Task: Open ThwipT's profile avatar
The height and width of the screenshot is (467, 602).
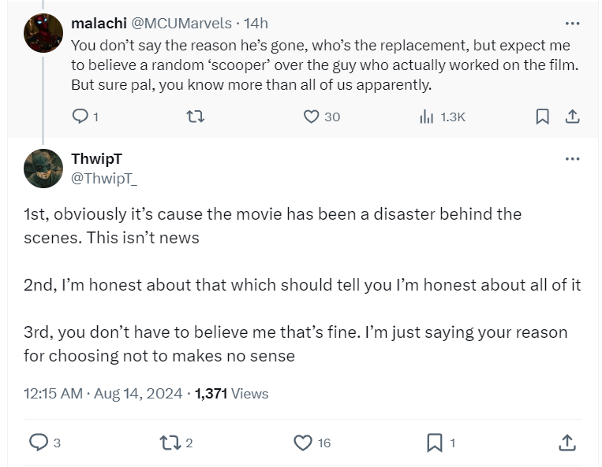Action: pyautogui.click(x=43, y=168)
